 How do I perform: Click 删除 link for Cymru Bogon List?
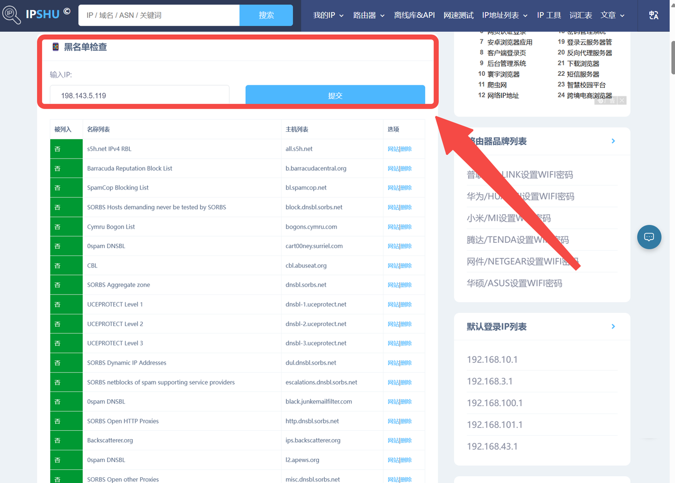pyautogui.click(x=406, y=227)
